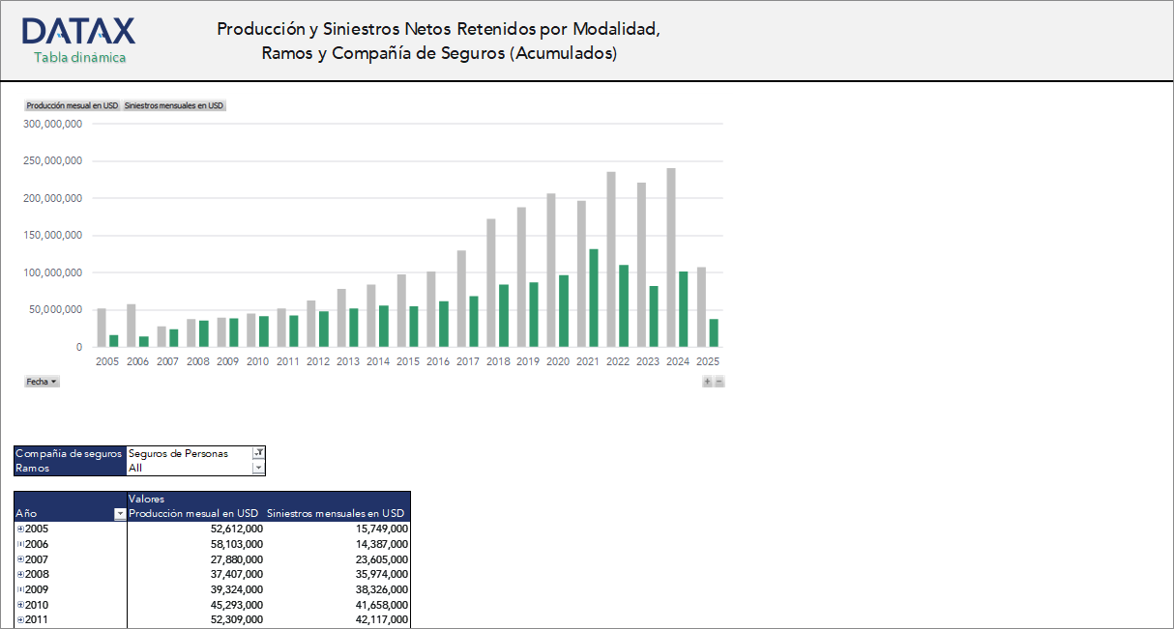Image resolution: width=1174 pixels, height=629 pixels.
Task: Collapse the 2006 row in the pivot table
Action: click(21, 543)
